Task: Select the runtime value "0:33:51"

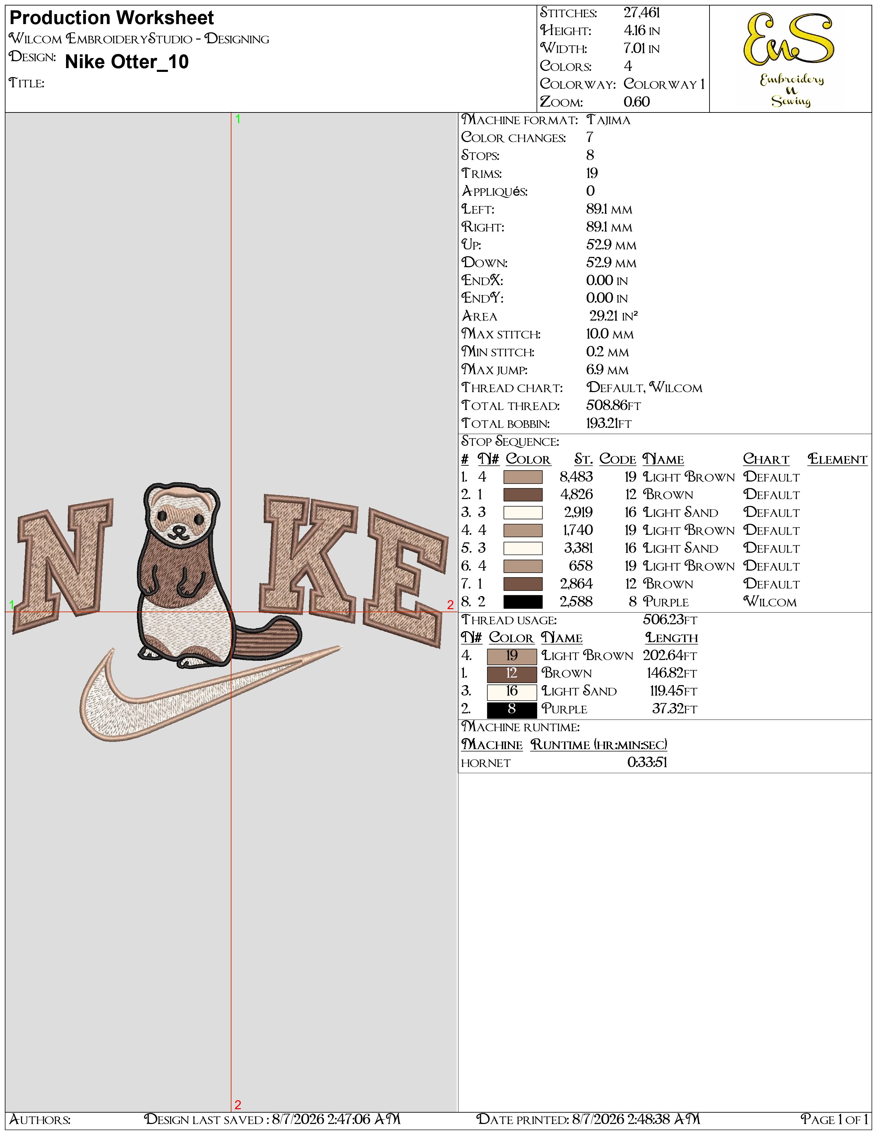Action: 647,763
